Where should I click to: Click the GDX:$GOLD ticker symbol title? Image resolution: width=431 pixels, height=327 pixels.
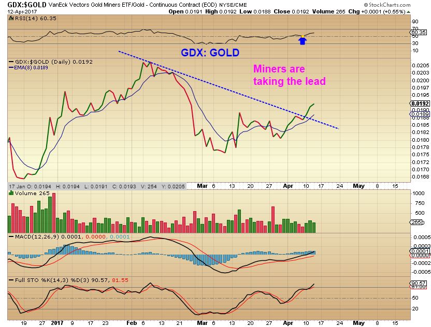[x=26, y=4]
